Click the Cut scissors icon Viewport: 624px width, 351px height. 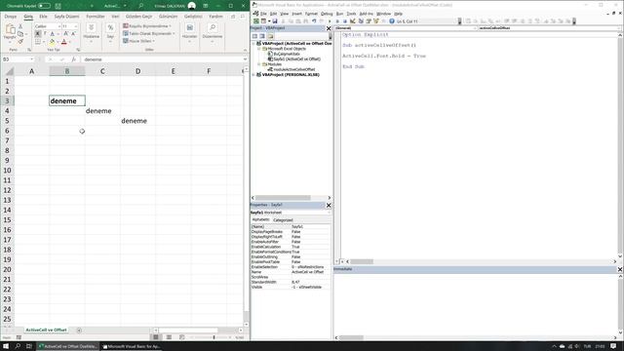20,26
